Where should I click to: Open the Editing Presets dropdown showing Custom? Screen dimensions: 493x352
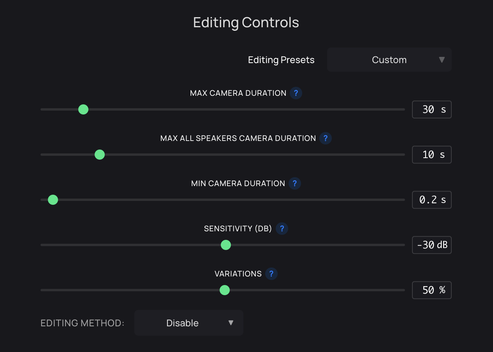click(389, 60)
